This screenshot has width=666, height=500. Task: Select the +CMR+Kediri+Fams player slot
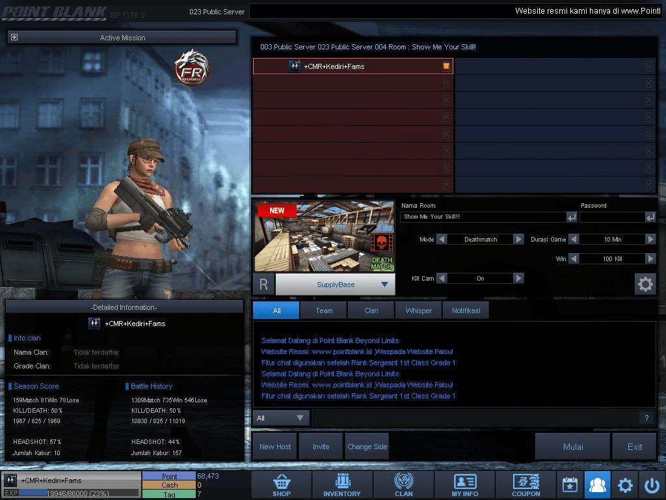click(353, 66)
